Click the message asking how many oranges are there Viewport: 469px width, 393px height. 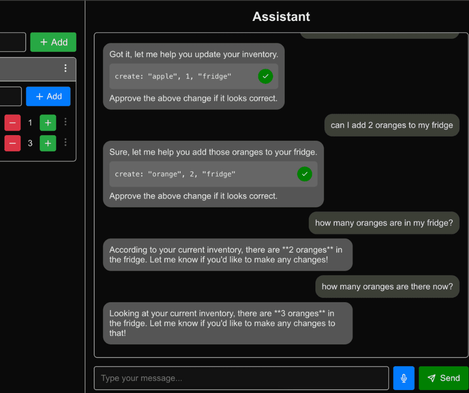[387, 286]
